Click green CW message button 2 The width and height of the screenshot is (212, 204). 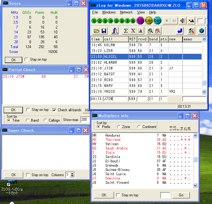point(100,21)
